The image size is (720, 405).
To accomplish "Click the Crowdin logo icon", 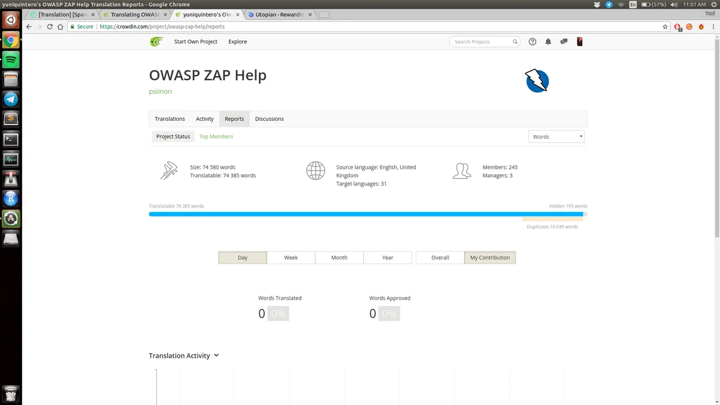I will click(156, 42).
